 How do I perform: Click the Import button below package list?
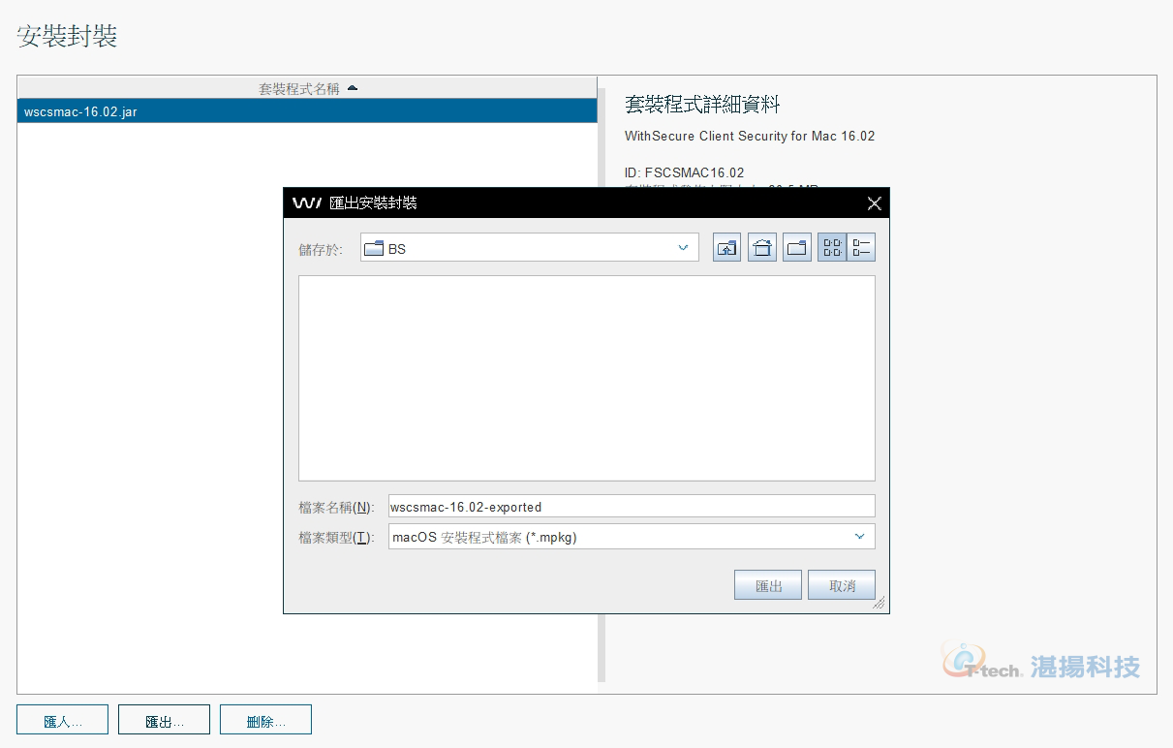(63, 720)
